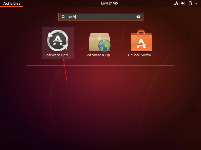
Task: Open the Ubuntu Software store icon
Action: (141, 41)
